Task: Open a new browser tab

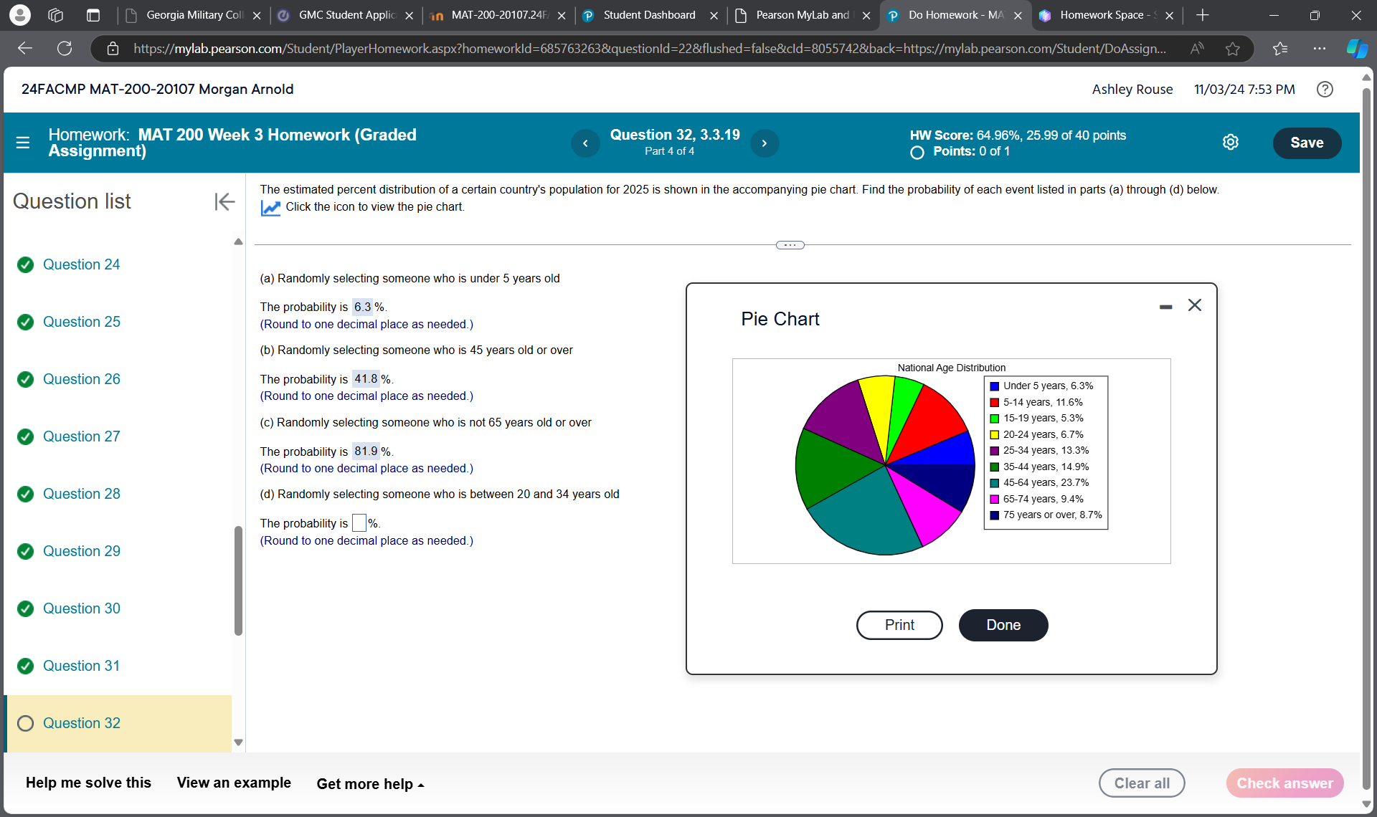Action: 1203,15
